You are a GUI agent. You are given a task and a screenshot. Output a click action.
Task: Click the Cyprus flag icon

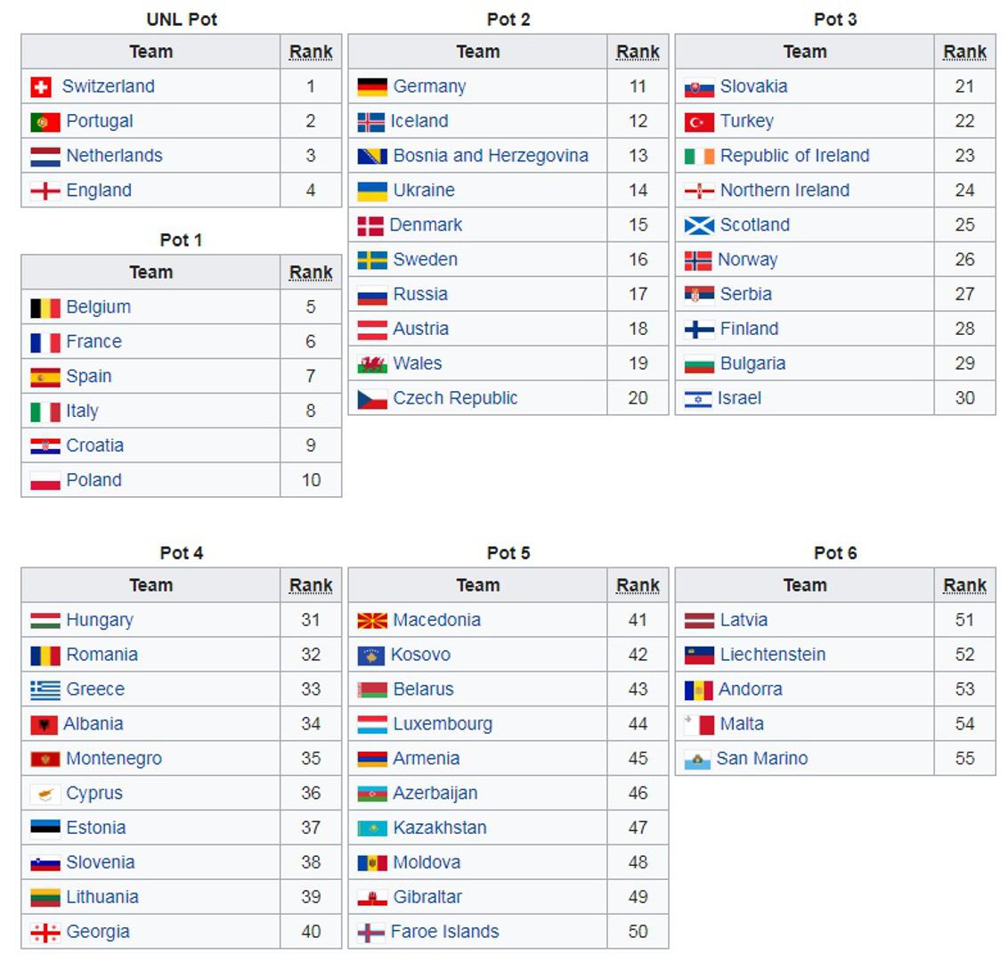click(45, 794)
